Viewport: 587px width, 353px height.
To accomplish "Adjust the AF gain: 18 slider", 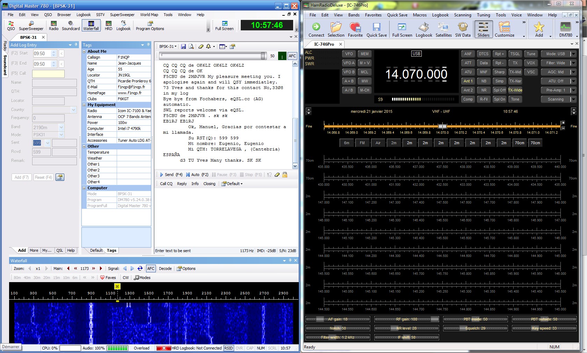I will pos(338,319).
